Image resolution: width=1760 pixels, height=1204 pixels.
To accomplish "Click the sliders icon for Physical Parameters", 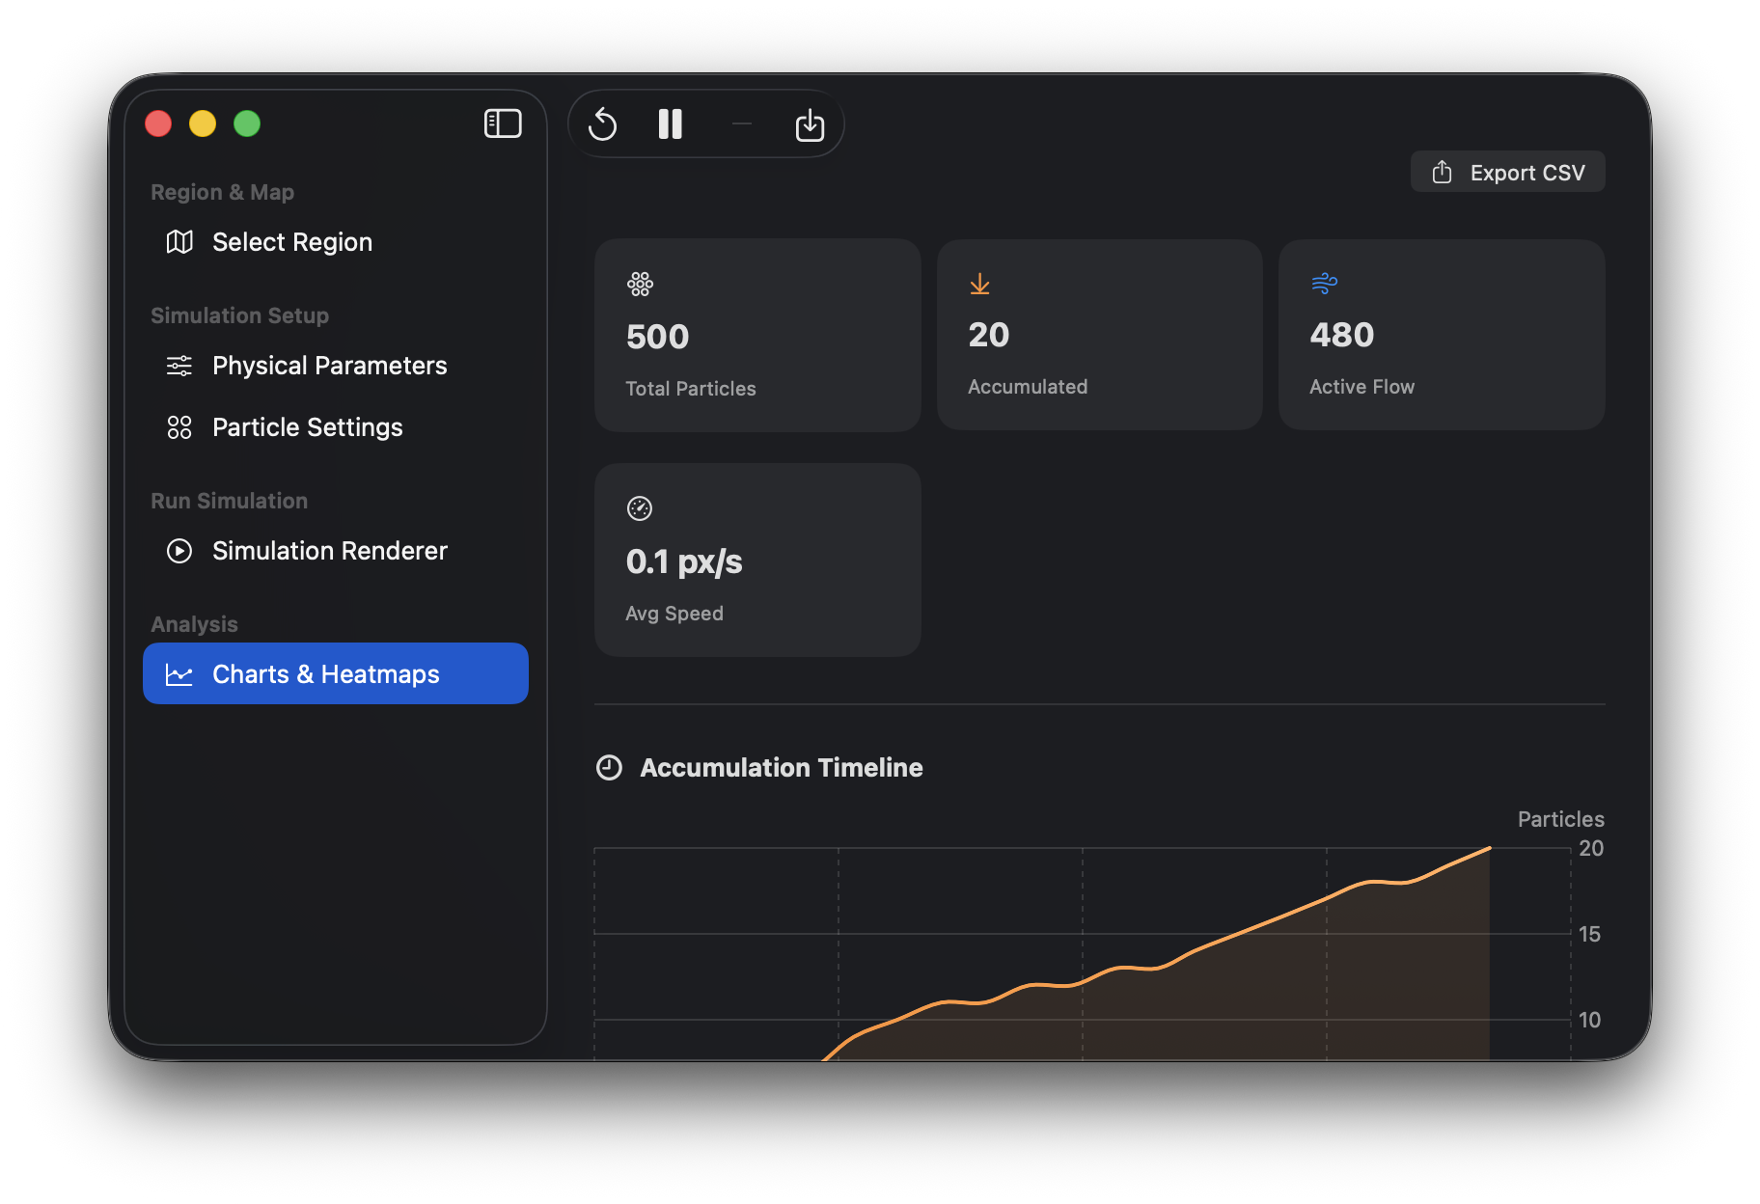I will pyautogui.click(x=179, y=366).
